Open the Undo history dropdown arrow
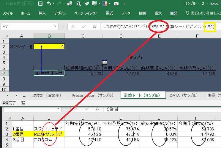Viewport: 221px width, 148px height. [x=53, y=4]
